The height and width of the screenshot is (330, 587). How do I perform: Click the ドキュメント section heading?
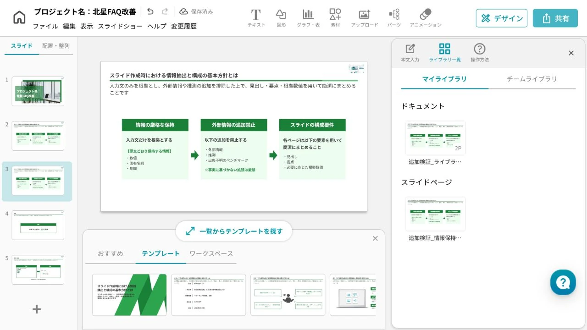[x=423, y=106]
